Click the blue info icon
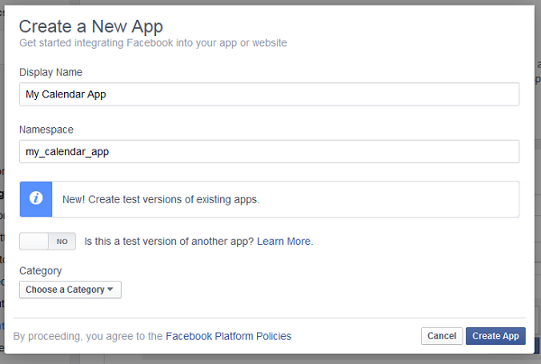541x364 pixels. pyautogui.click(x=36, y=199)
